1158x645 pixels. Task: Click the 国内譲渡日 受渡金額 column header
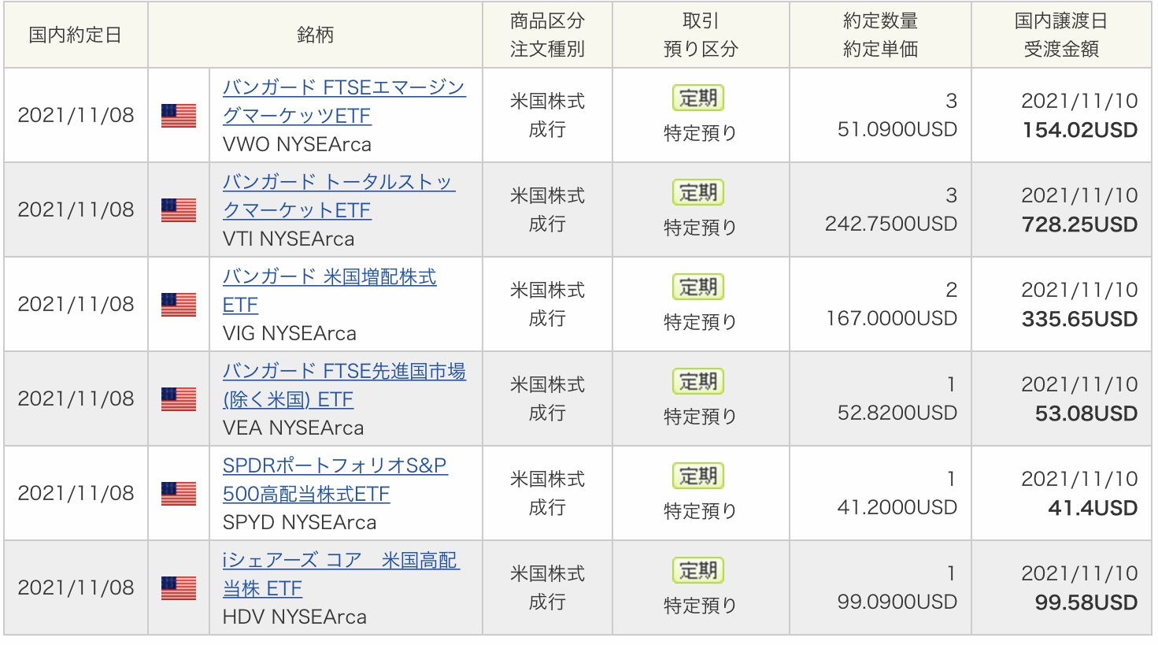point(1061,35)
